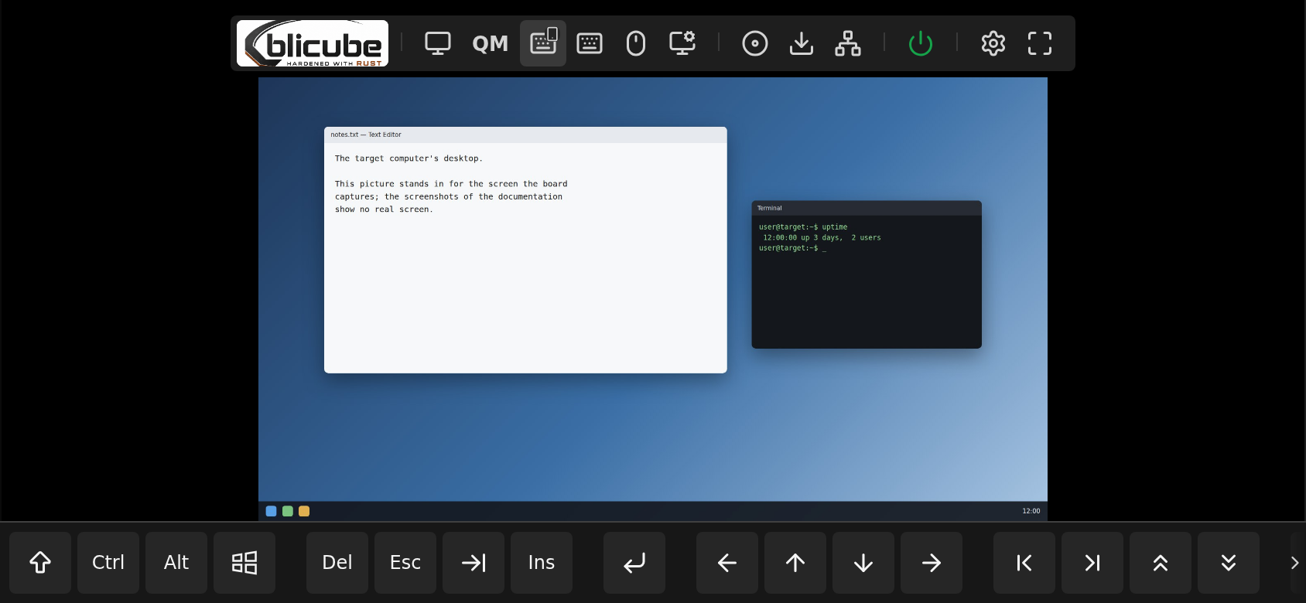The height and width of the screenshot is (603, 1306).
Task: Toggle the Alt modifier key
Action: (176, 563)
